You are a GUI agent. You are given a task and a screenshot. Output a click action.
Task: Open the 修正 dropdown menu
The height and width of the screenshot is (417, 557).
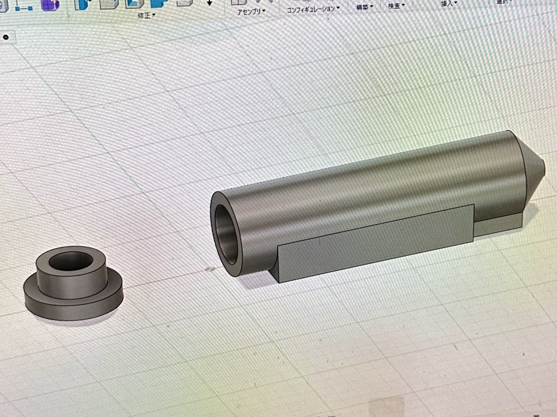pyautogui.click(x=146, y=16)
